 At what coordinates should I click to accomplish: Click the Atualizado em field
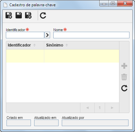46,123
